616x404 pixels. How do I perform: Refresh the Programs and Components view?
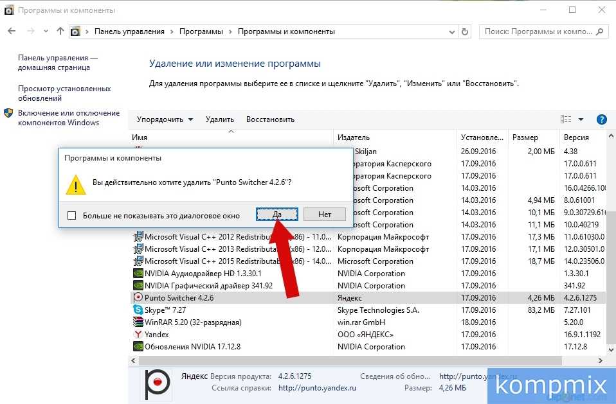tap(465, 31)
